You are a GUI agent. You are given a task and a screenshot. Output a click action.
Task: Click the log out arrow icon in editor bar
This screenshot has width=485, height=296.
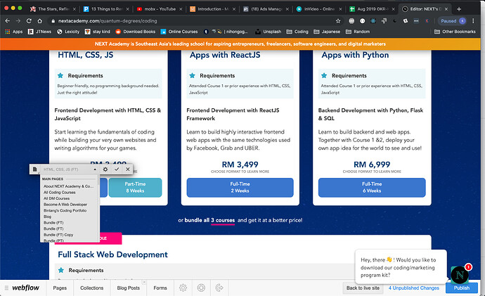pyautogui.click(x=219, y=288)
